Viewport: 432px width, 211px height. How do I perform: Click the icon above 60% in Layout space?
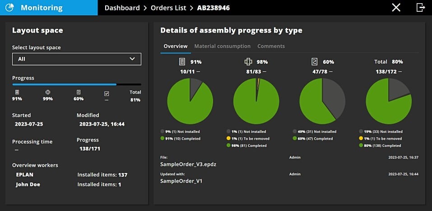(x=79, y=92)
